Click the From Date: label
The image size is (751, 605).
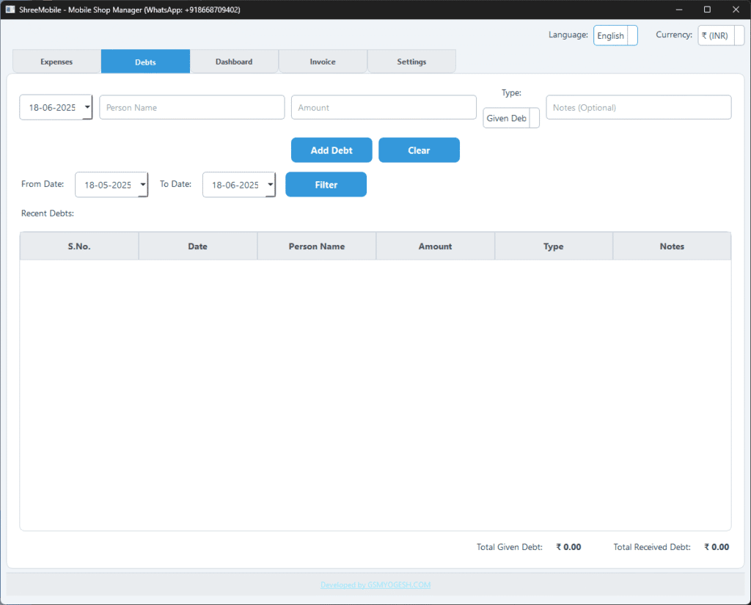point(43,184)
